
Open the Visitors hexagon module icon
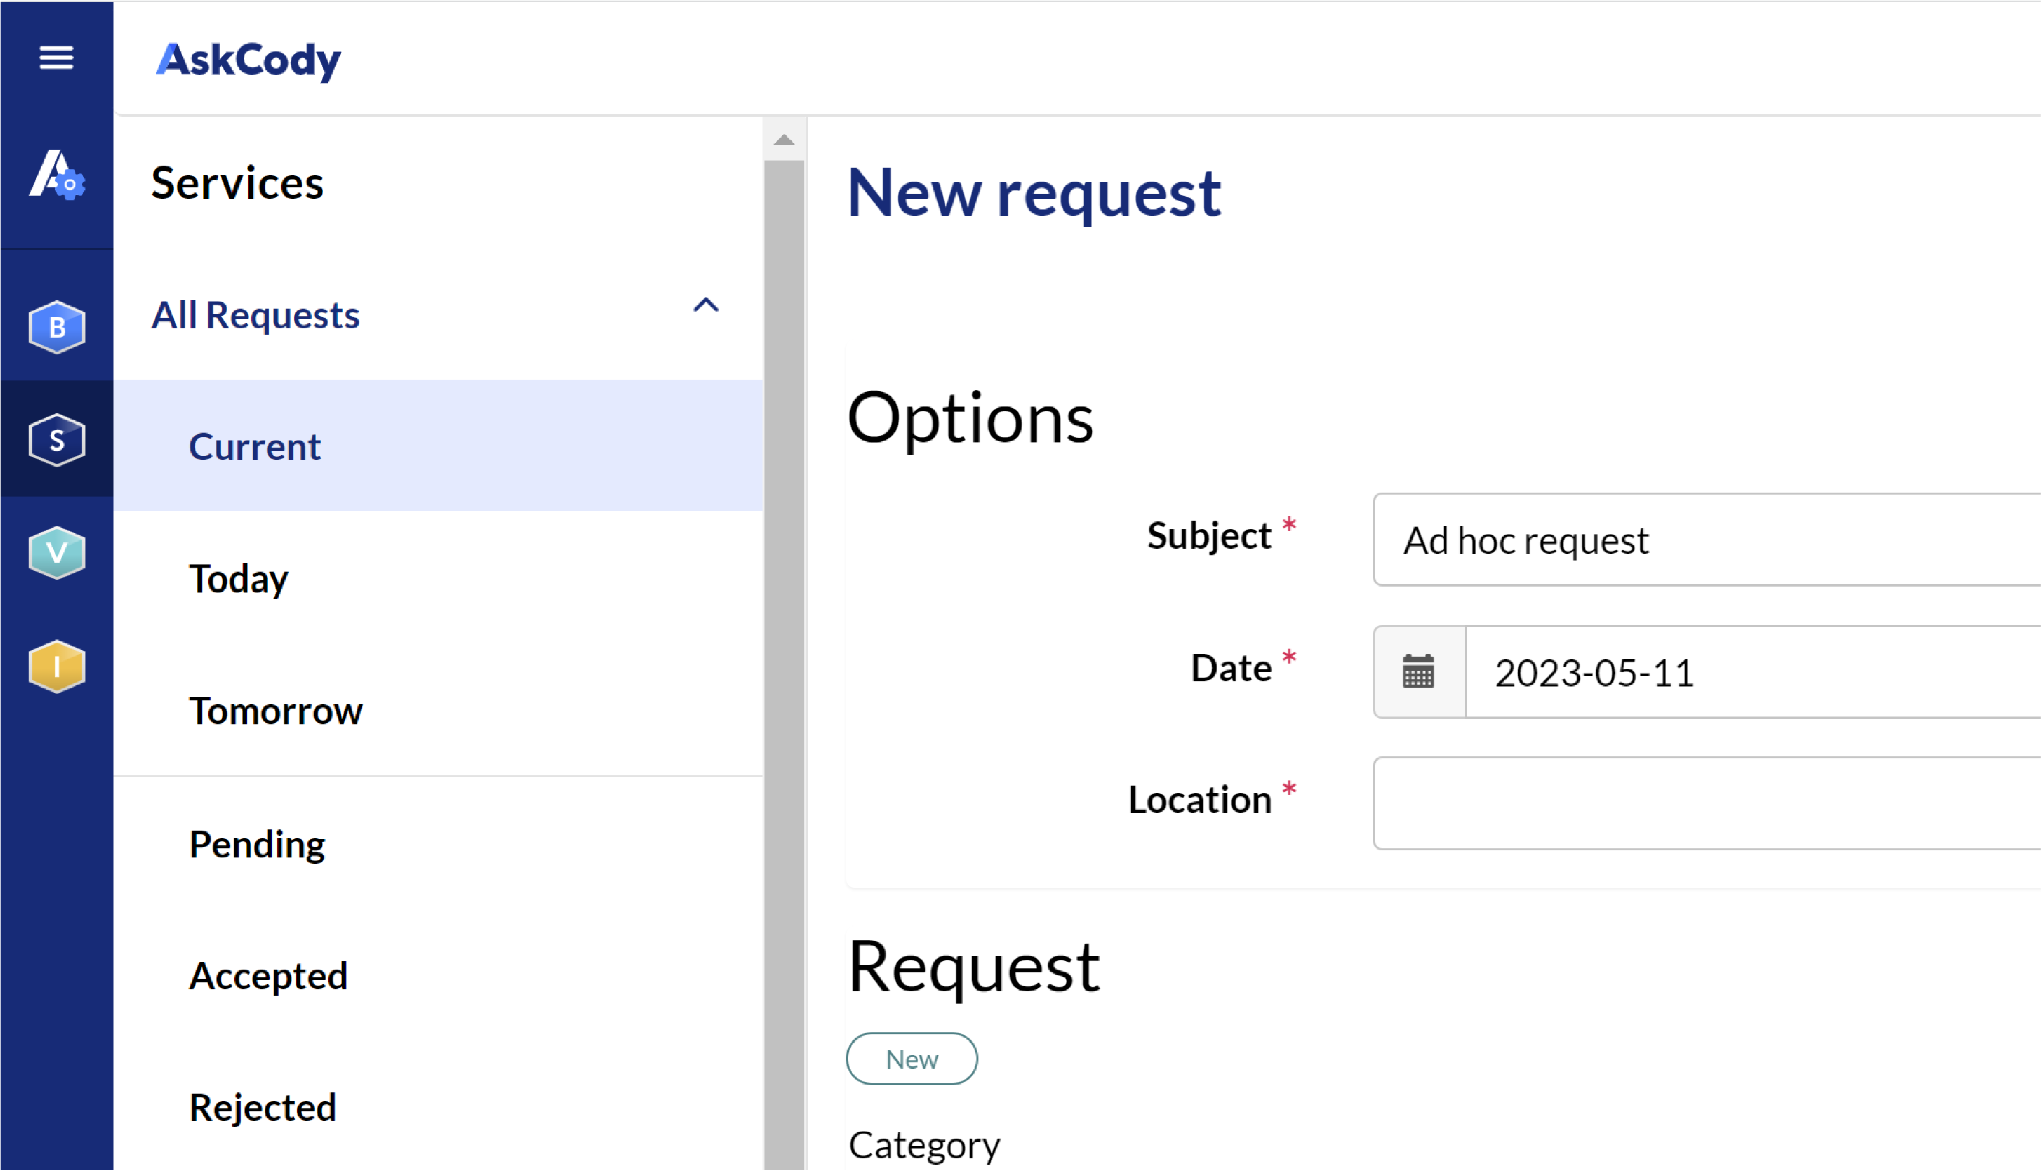pos(56,553)
